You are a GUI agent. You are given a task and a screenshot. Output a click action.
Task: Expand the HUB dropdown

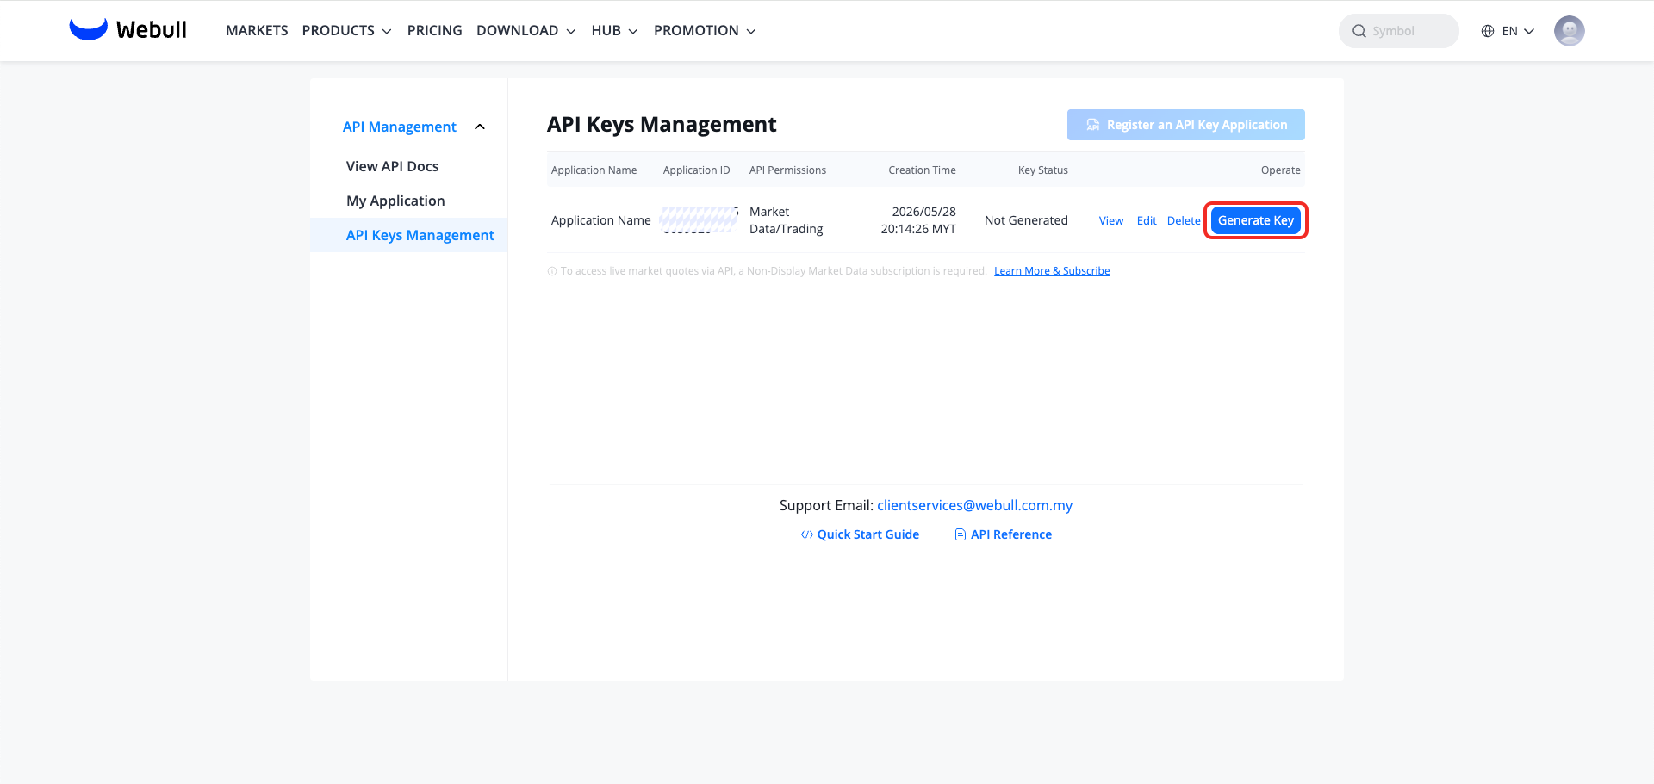pos(614,30)
